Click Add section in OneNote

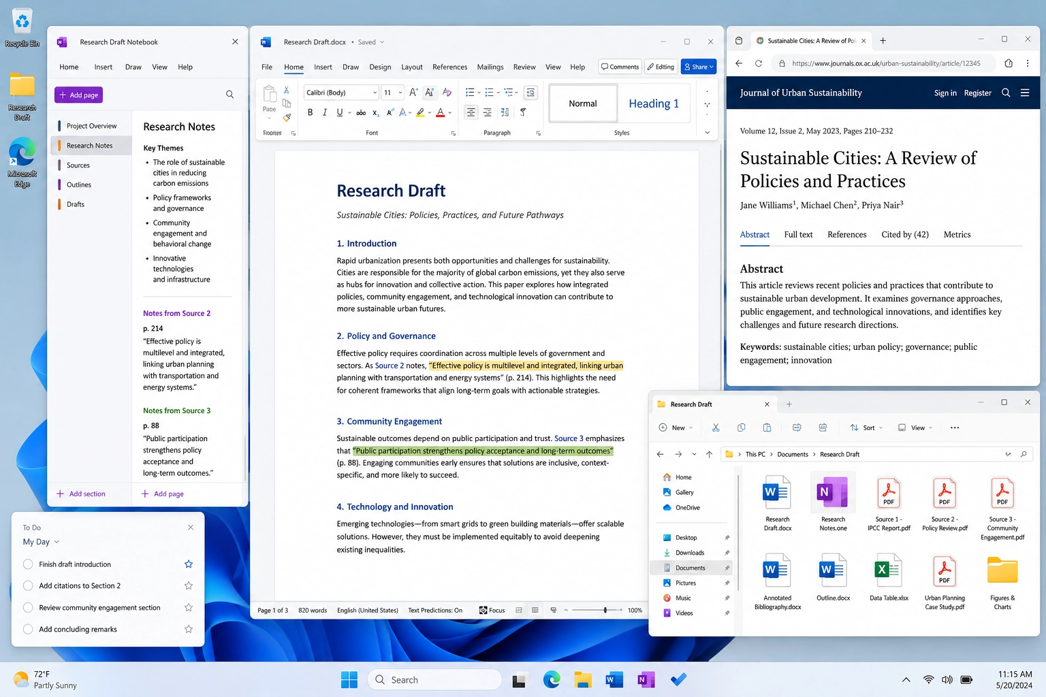tap(81, 493)
